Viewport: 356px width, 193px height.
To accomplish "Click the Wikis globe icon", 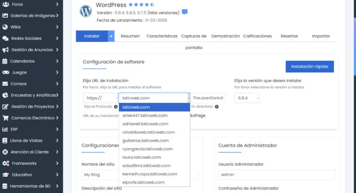I will (5, 27).
